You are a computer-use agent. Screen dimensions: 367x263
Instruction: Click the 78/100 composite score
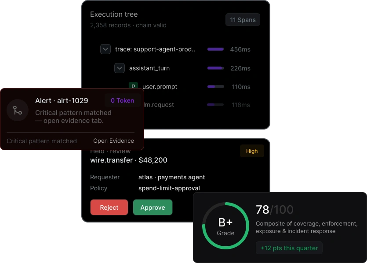click(274, 210)
